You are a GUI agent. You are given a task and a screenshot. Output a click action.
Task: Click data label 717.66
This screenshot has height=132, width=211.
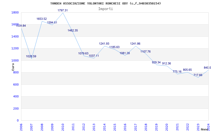pyautogui.click(x=198, y=75)
